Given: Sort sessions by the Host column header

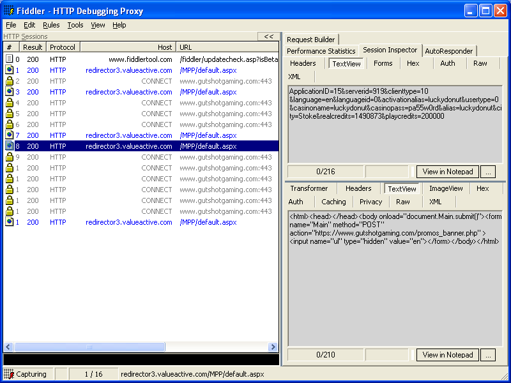Looking at the screenshot, I should click(x=128, y=47).
